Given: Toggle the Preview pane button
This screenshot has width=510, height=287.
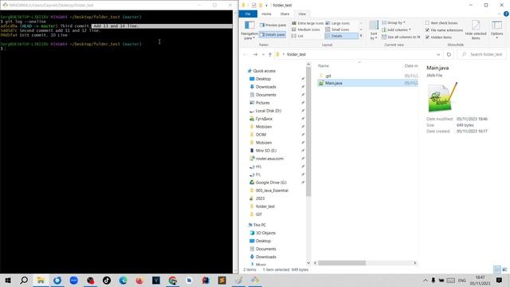Looking at the screenshot, I should tap(273, 25).
